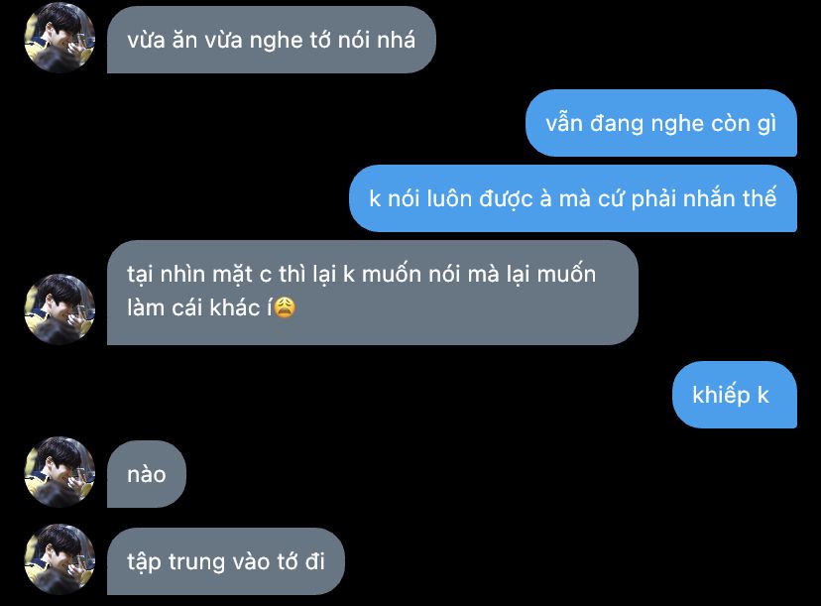Open sender avatar beside "tập trung vào tớ đi"
This screenshot has width=821, height=606.
point(59,558)
